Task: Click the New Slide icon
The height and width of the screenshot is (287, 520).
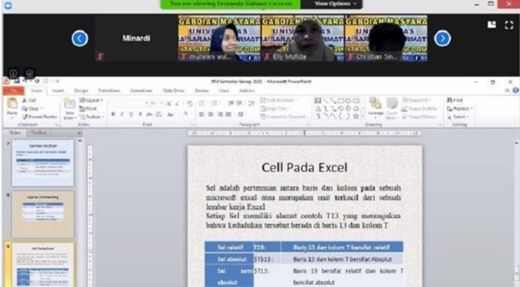Action: [x=70, y=104]
